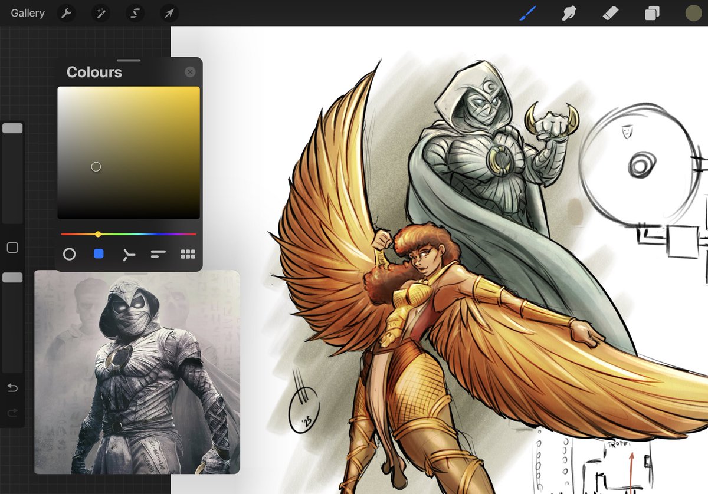Click the colour picker reticle

pyautogui.click(x=96, y=167)
